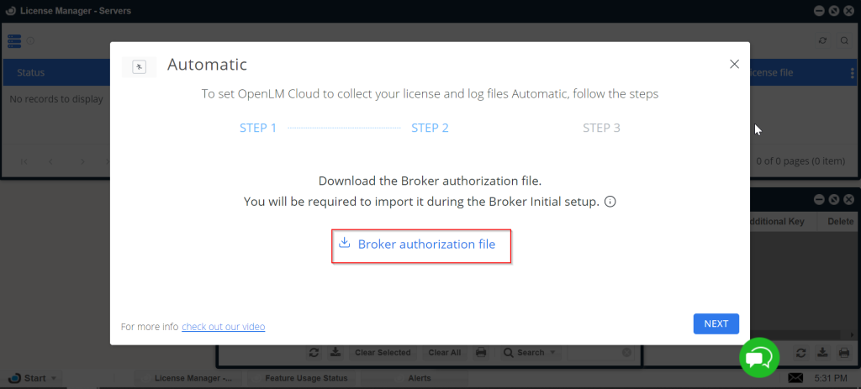Click the Automatic mode icon in dialog header
861x389 pixels.
(140, 66)
